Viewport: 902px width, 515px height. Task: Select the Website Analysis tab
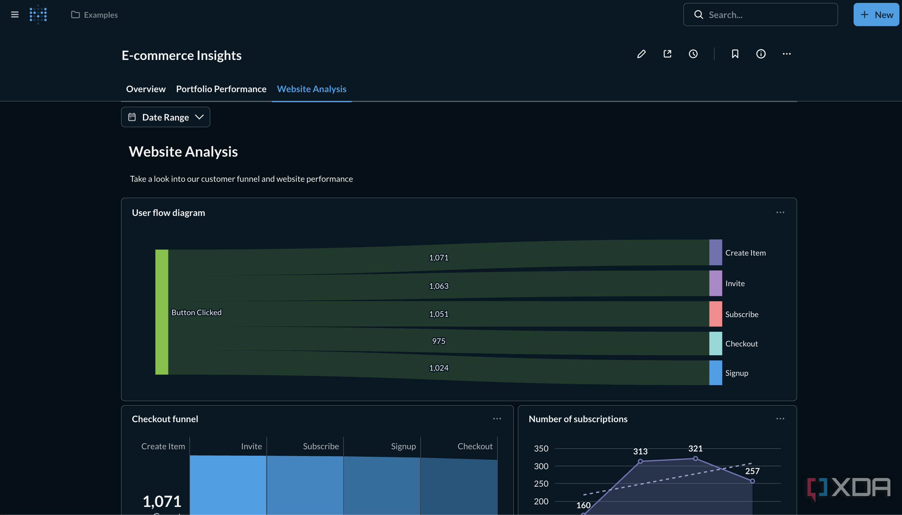(312, 89)
